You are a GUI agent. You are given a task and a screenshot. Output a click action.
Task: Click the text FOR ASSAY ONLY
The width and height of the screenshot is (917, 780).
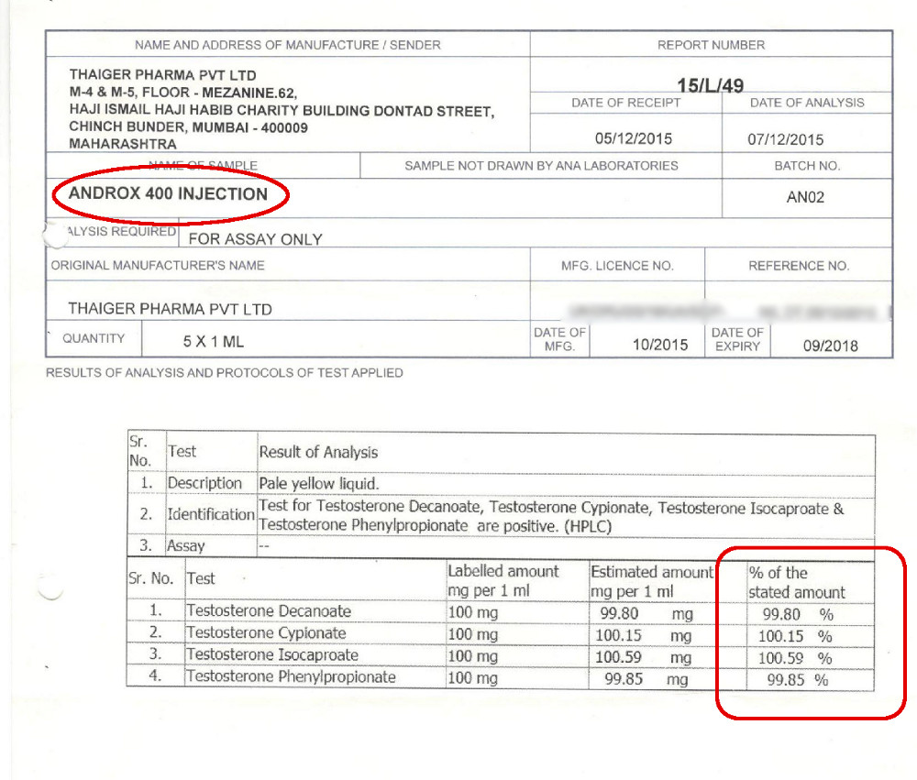tap(256, 239)
